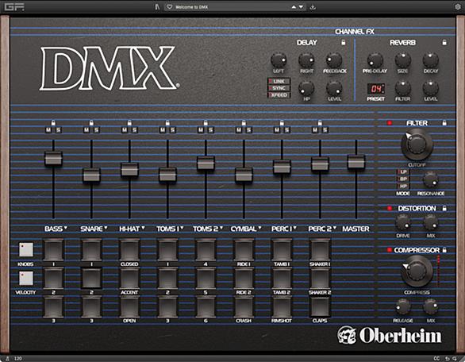Toggle the Filter section lock icon

coord(444,122)
